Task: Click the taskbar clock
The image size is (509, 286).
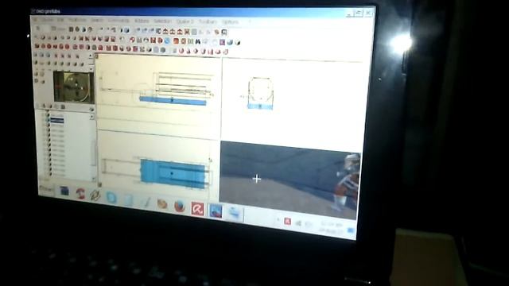Action: (331, 227)
